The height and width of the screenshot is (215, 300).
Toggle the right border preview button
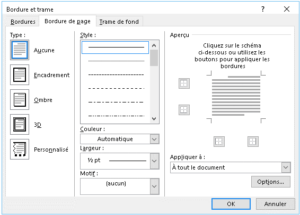(253, 142)
